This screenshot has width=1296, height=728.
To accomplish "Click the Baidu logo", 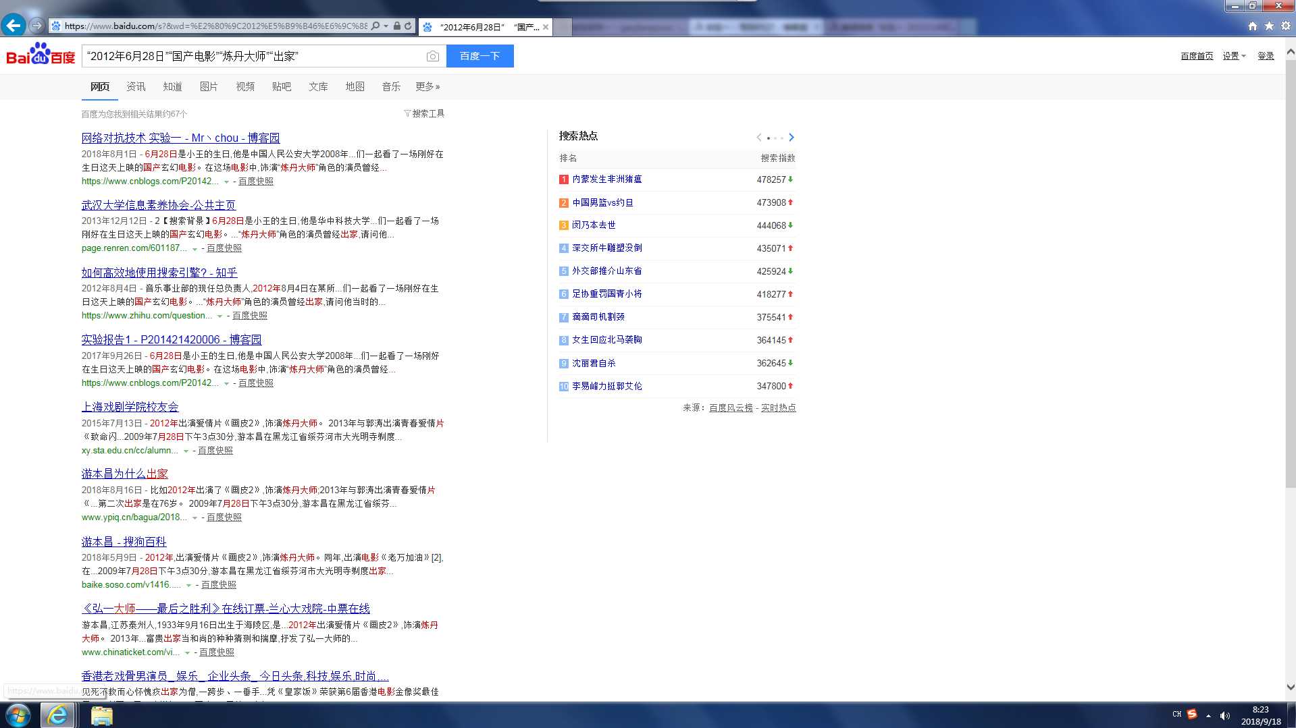I will (41, 54).
